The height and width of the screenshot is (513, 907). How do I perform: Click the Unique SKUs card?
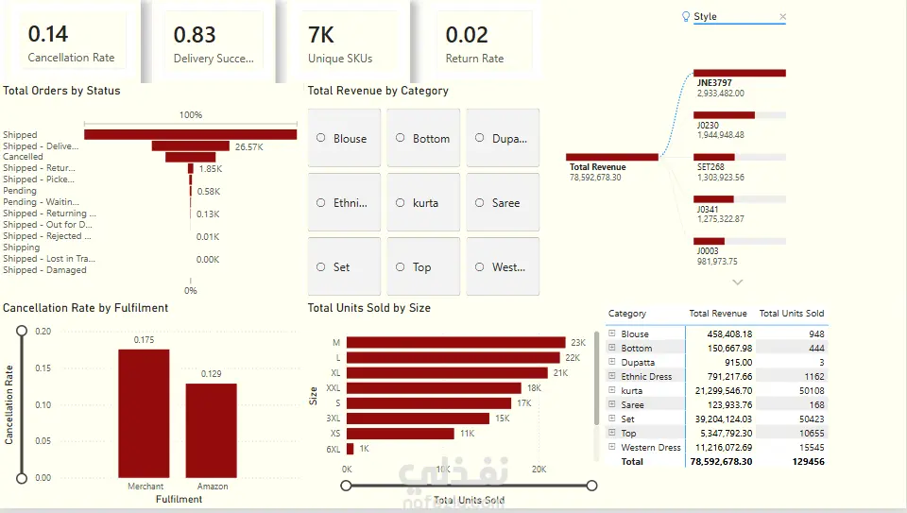pyautogui.click(x=349, y=43)
